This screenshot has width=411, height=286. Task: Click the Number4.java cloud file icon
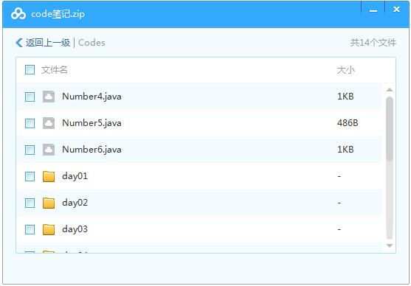tap(49, 97)
